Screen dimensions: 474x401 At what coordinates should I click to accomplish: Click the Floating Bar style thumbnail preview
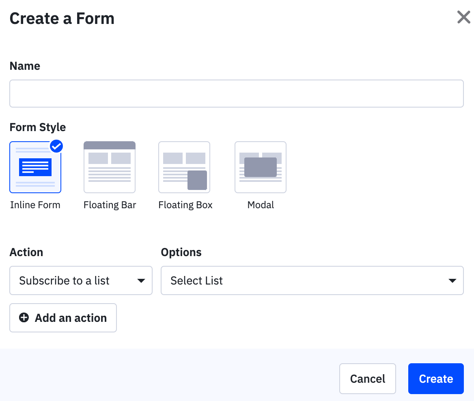[x=110, y=167]
